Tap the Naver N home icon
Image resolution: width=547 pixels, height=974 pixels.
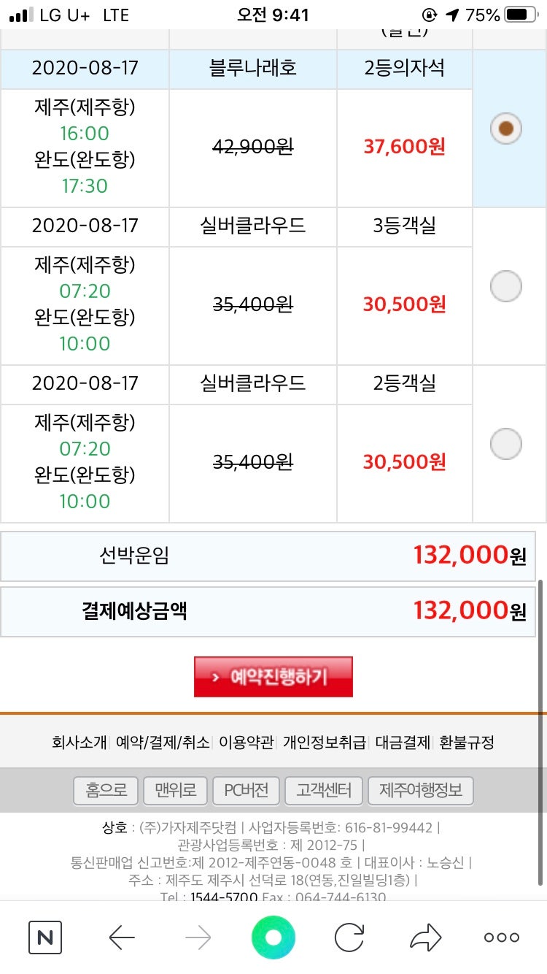45,937
